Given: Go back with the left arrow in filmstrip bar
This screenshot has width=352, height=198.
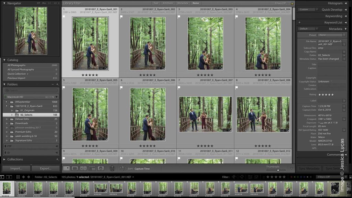Looking at the screenshot, I should tap(23, 177).
